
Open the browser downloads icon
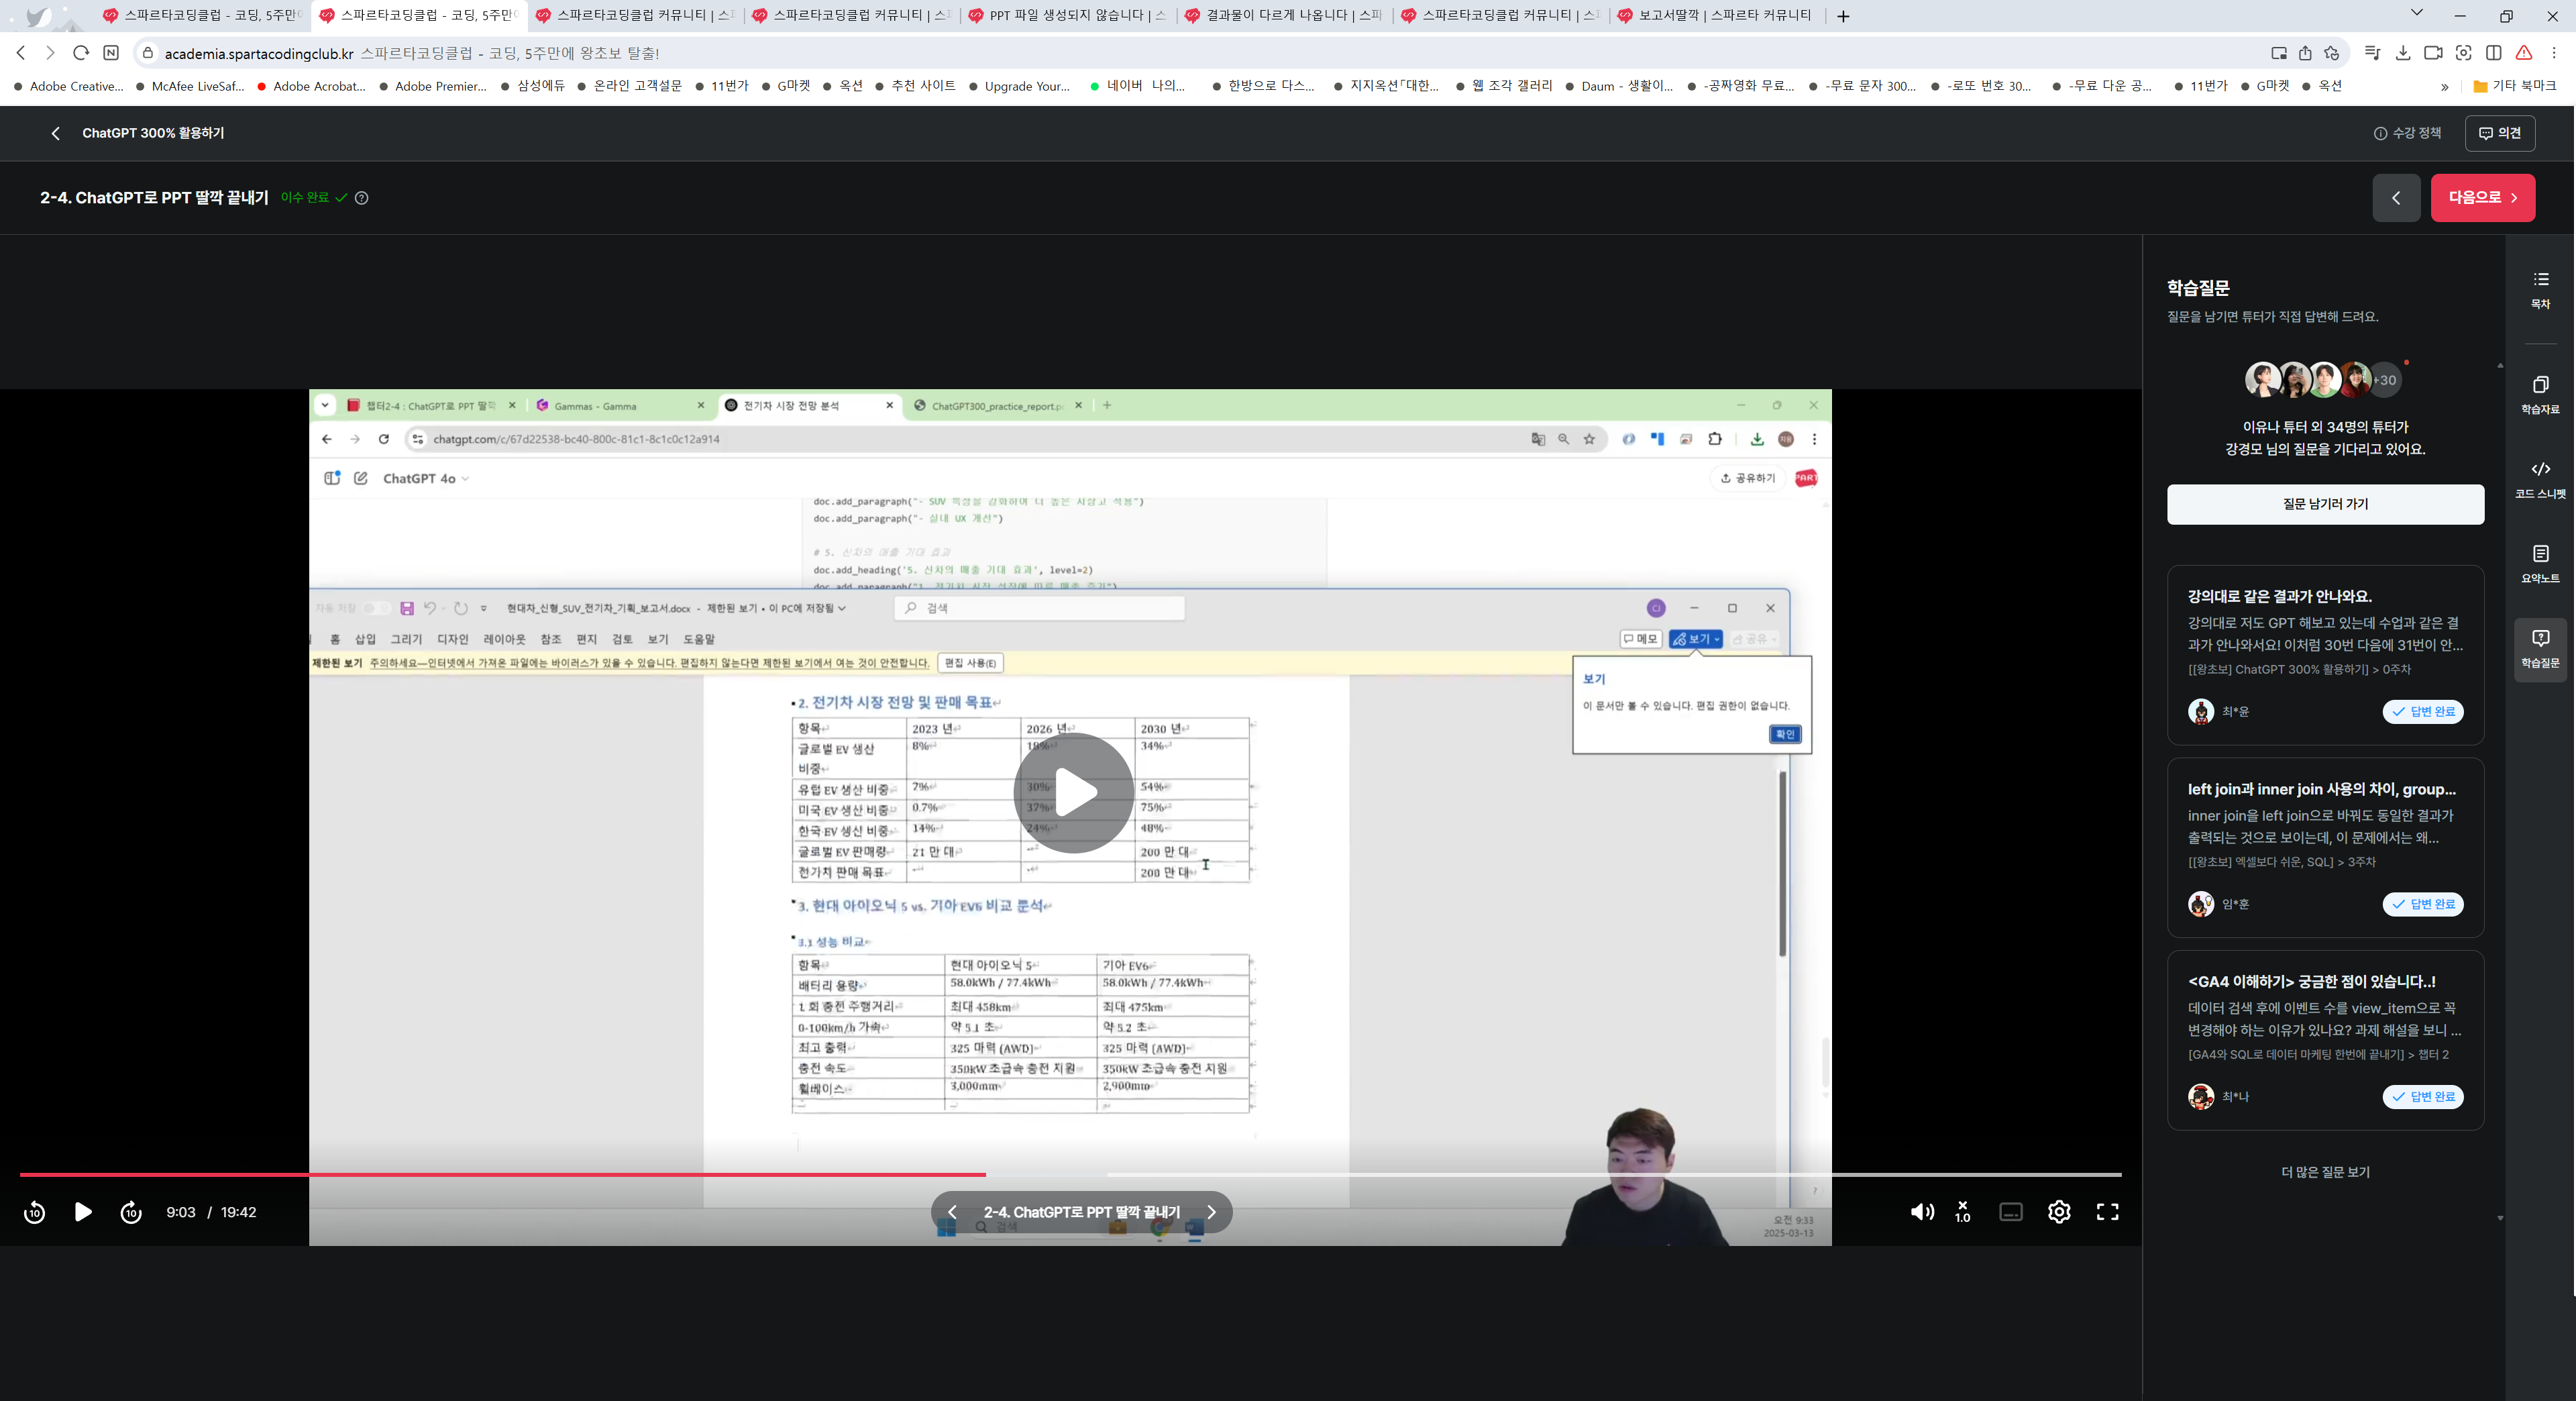pos(2403,53)
